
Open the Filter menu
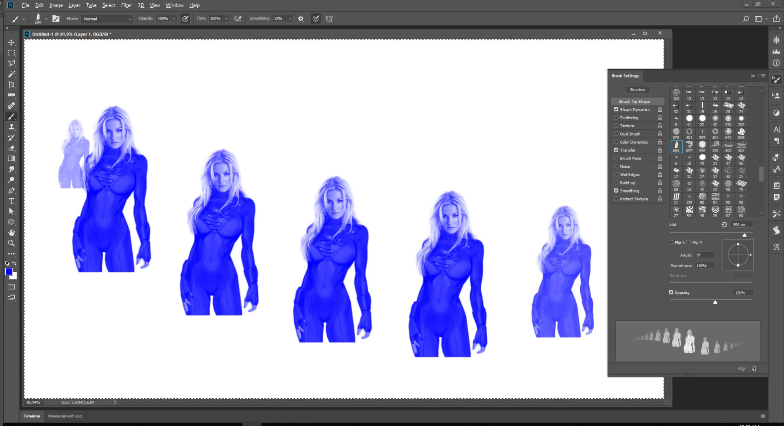coord(126,5)
